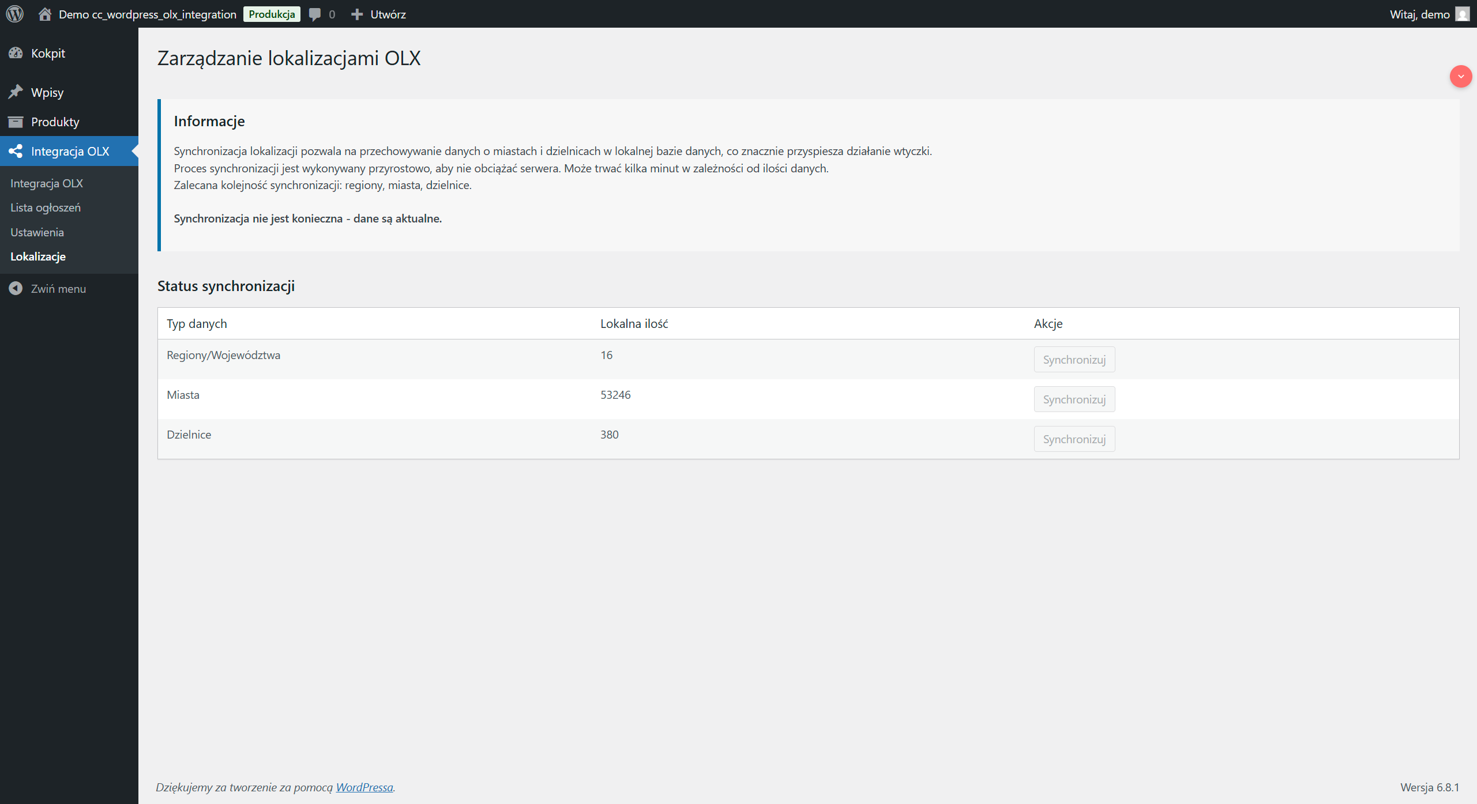Viewport: 1477px width, 804px height.
Task: Select the Lokalizacje submenu item
Action: (38, 256)
